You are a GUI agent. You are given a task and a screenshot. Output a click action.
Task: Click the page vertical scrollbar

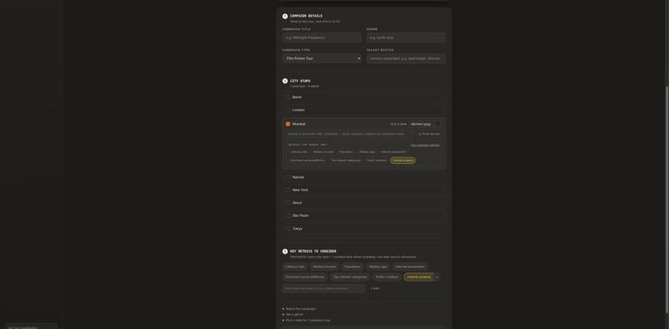pos(667,200)
